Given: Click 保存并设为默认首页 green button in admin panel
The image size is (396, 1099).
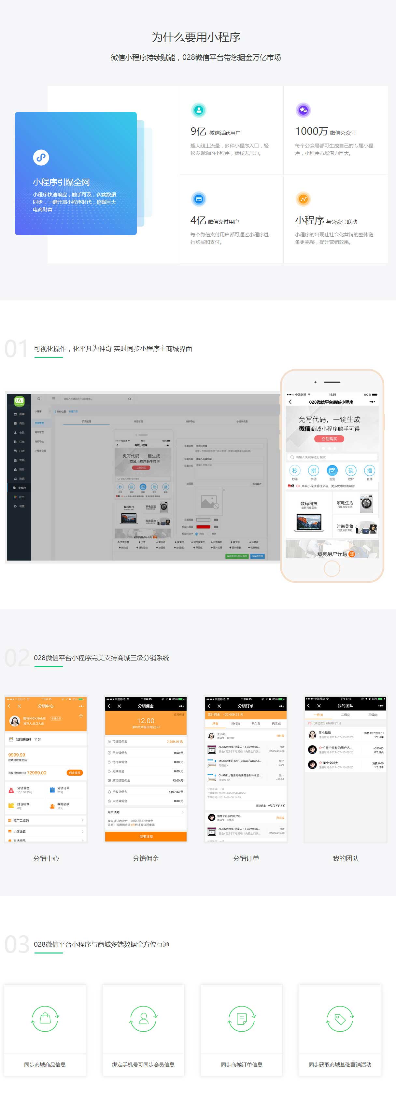Looking at the screenshot, I should point(237,556).
